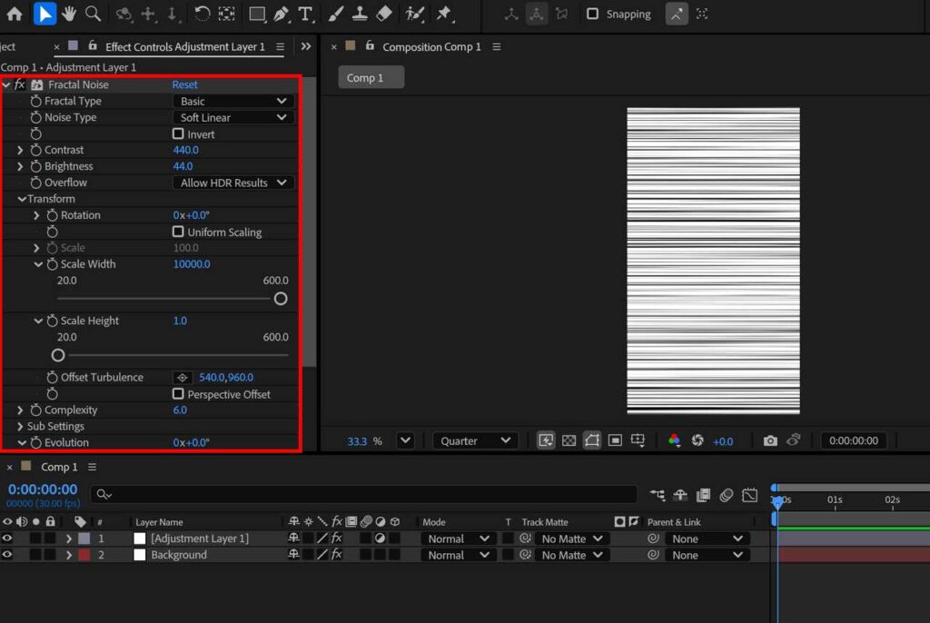This screenshot has width=930, height=623.
Task: Expand the Sub Settings group
Action: (x=20, y=426)
